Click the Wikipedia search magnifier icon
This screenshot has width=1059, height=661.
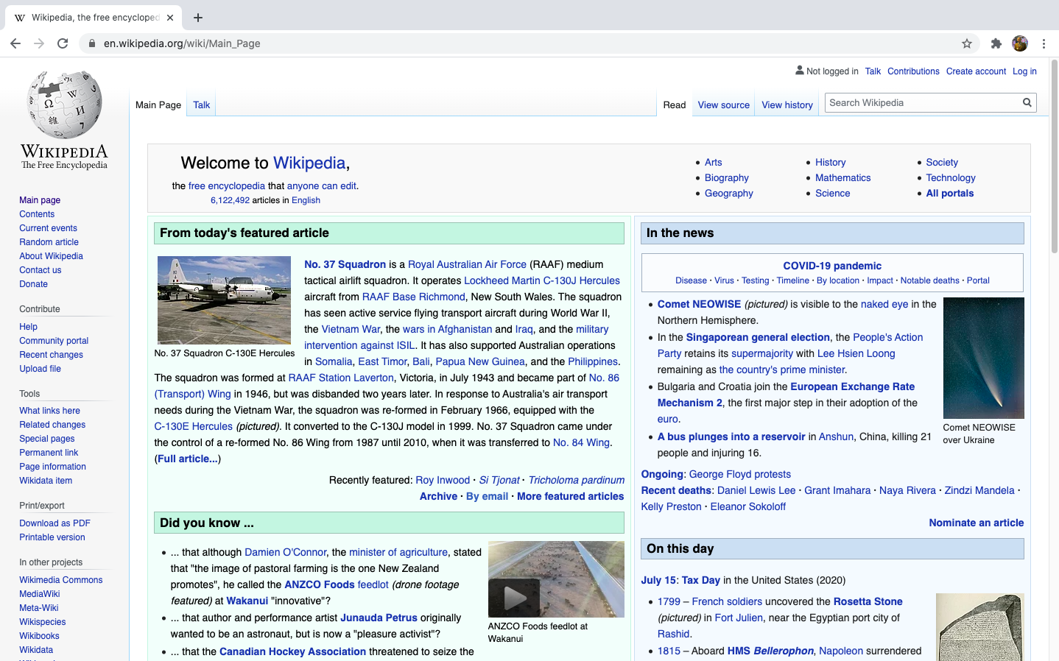point(1027,102)
